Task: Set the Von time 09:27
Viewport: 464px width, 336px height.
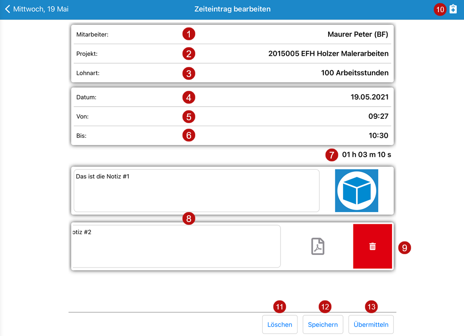Action: [232, 116]
